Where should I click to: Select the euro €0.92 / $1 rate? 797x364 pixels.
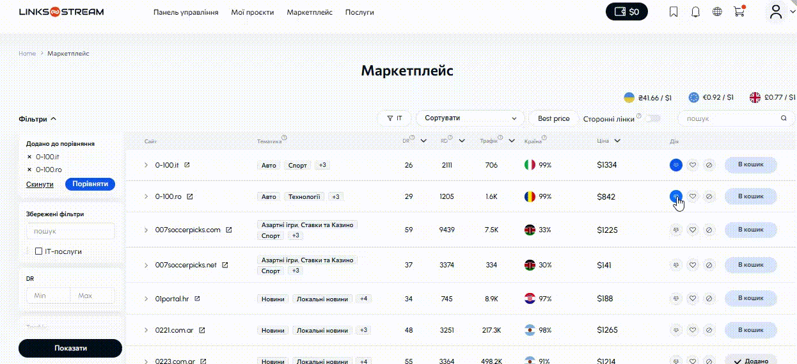click(711, 98)
